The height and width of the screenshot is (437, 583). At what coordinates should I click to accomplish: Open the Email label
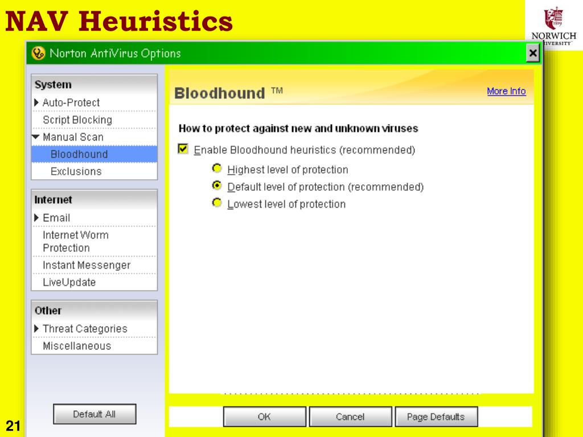(x=56, y=218)
